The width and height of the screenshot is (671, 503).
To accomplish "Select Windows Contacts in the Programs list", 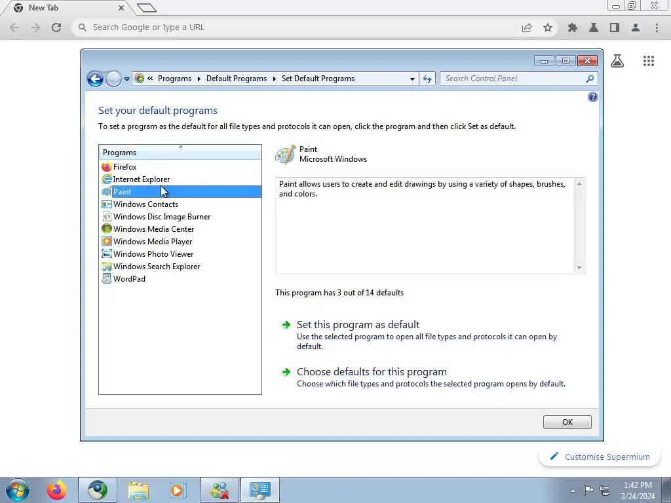I will point(180,204).
